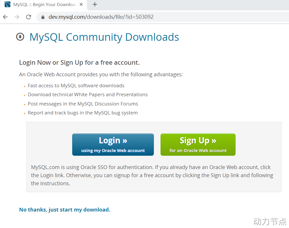Close the MySQL Begin Your Download tab
This screenshot has height=228, width=289.
(81, 4)
